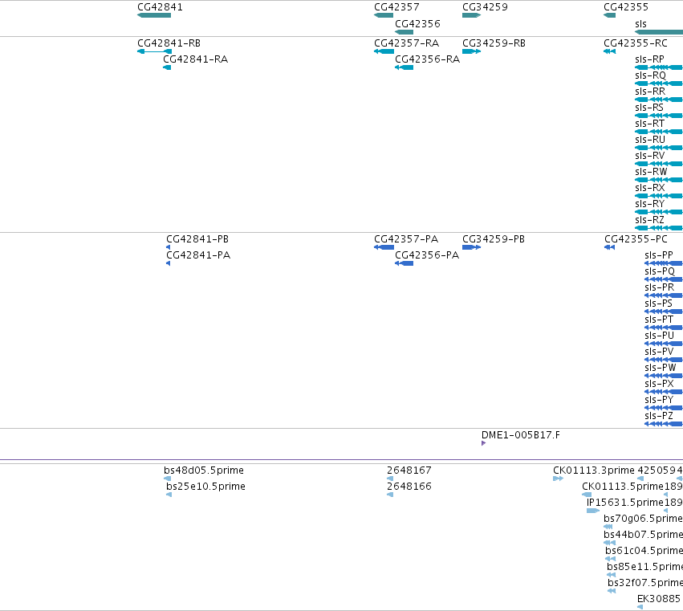The height and width of the screenshot is (611, 683).
Task: Click the CK01113.5prime EST label
Action: point(623,487)
